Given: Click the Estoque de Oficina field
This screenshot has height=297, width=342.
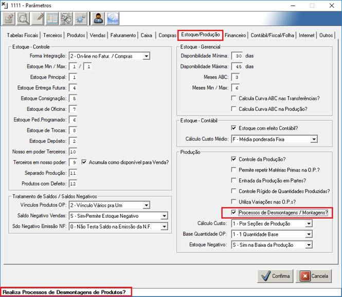Looking at the screenshot, I should (x=73, y=109).
